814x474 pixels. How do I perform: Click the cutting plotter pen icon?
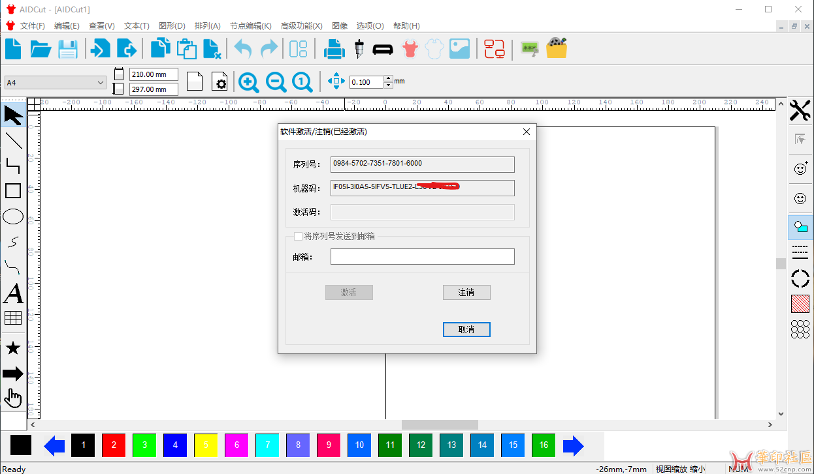[359, 49]
